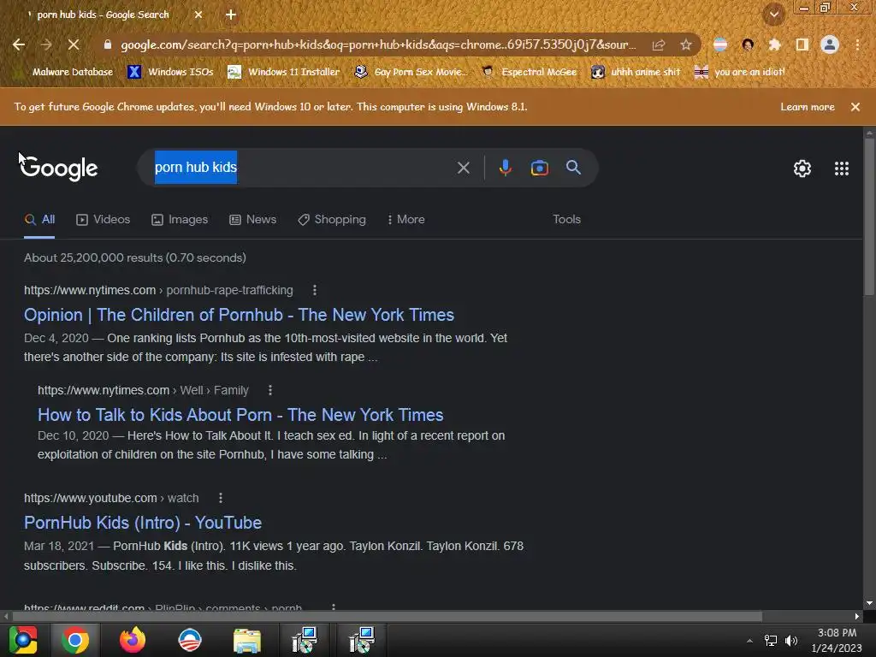Clear the search query with the X
The height and width of the screenshot is (657, 876).
point(463,168)
